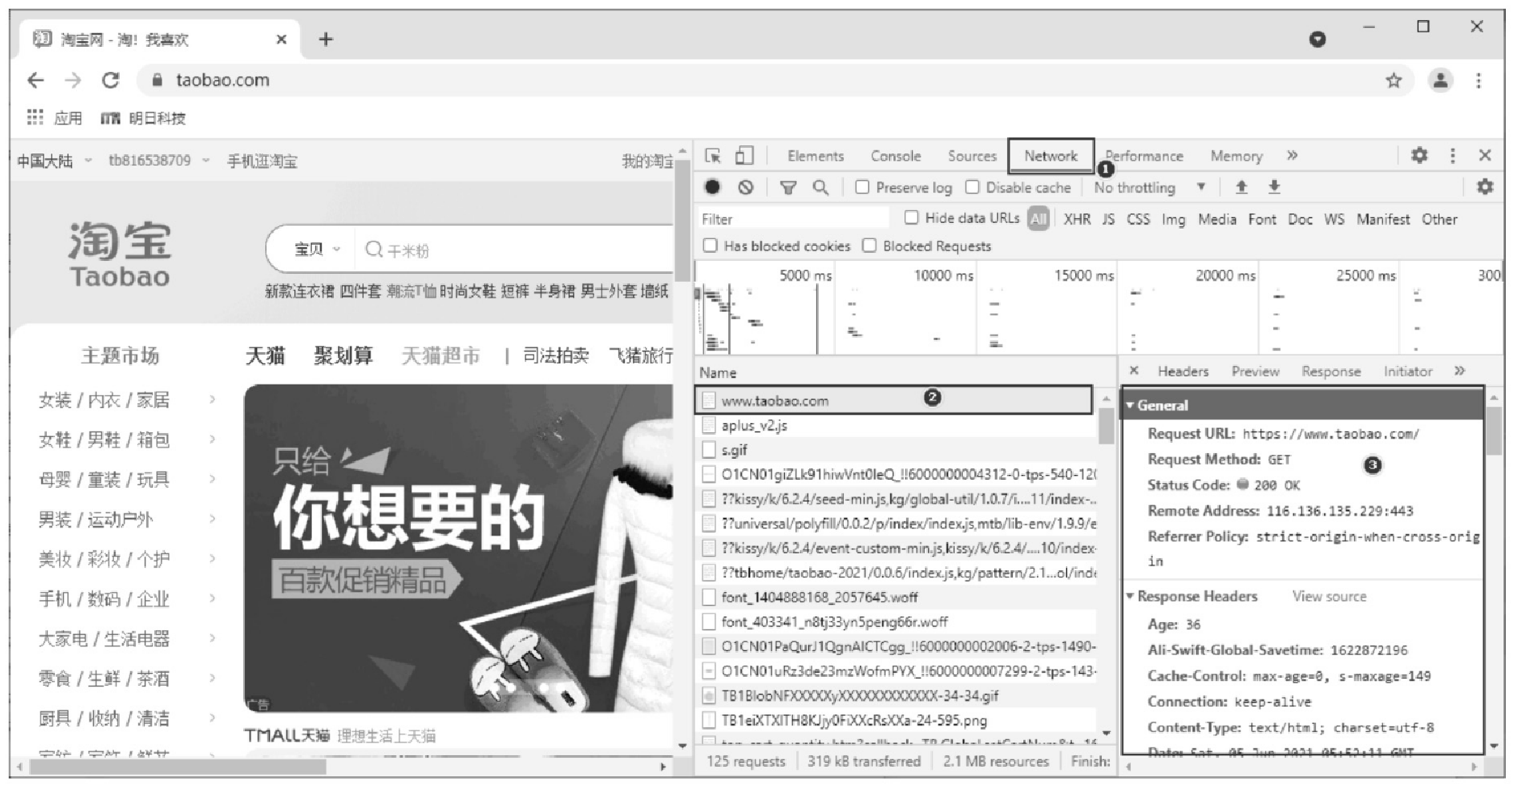The height and width of the screenshot is (786, 1514).
Task: Open the Headers detail tab
Action: (1183, 371)
